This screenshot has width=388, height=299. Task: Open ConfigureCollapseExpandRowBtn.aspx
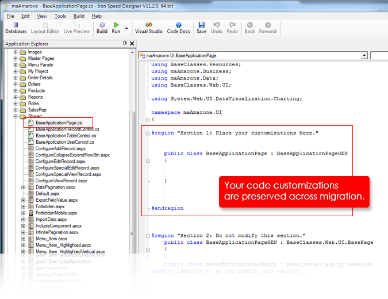[73, 155]
